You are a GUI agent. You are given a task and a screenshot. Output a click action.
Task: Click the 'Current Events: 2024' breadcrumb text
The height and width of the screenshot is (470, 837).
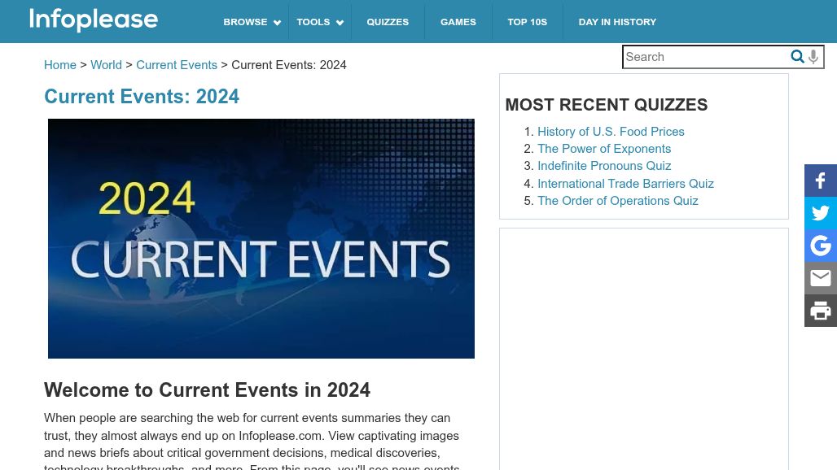[x=289, y=65]
